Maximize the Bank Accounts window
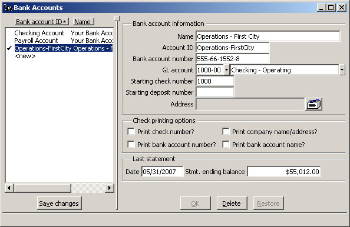 click(331, 8)
